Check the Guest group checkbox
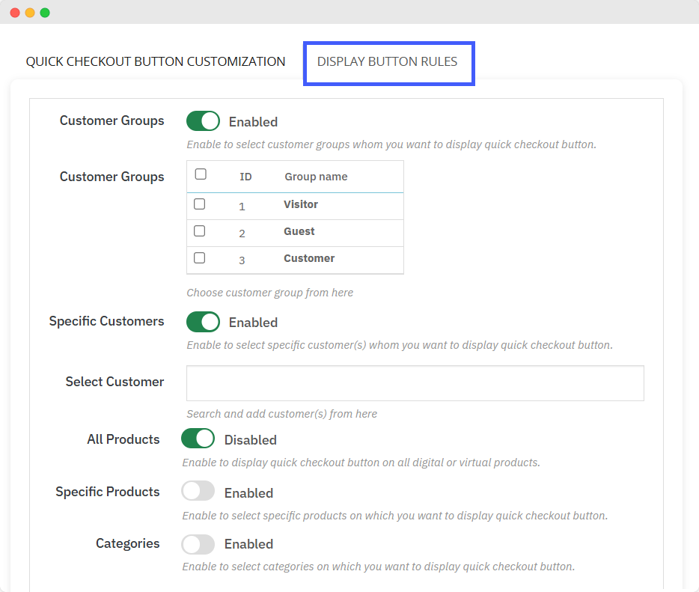 click(200, 231)
